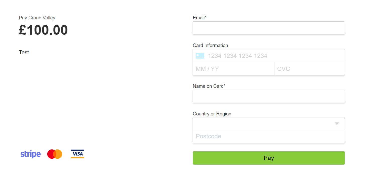Screen dimensions: 366x173
Task: Click the Email* label
Action: pos(199,18)
